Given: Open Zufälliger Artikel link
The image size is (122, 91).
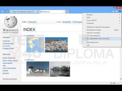Looking at the screenshot, I should point(8,49).
